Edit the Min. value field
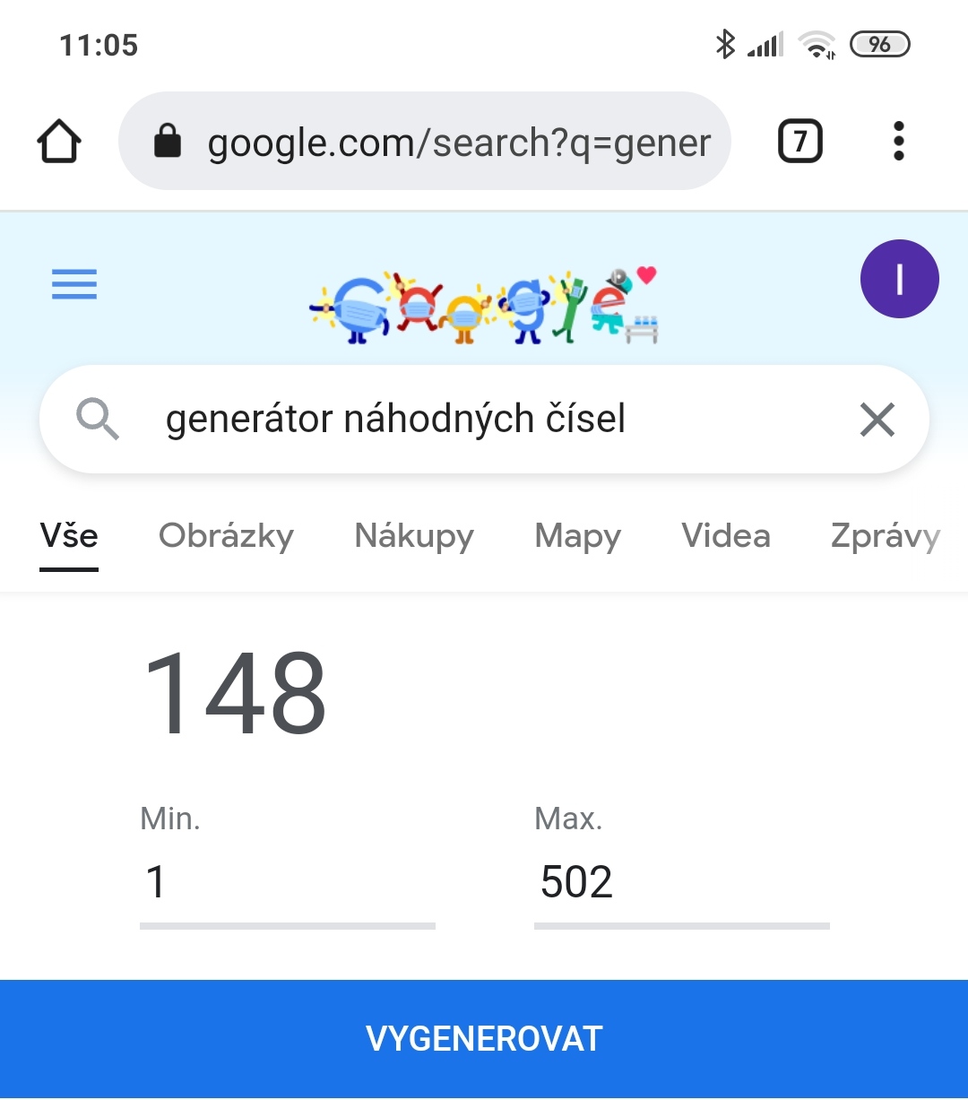This screenshot has width=968, height=1100. (x=287, y=882)
